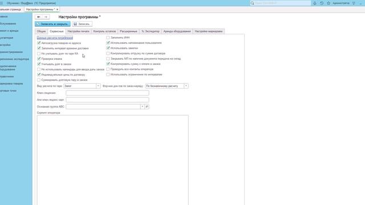Open the history clock icon
Screen dimensions: 365x205
[322, 3]
